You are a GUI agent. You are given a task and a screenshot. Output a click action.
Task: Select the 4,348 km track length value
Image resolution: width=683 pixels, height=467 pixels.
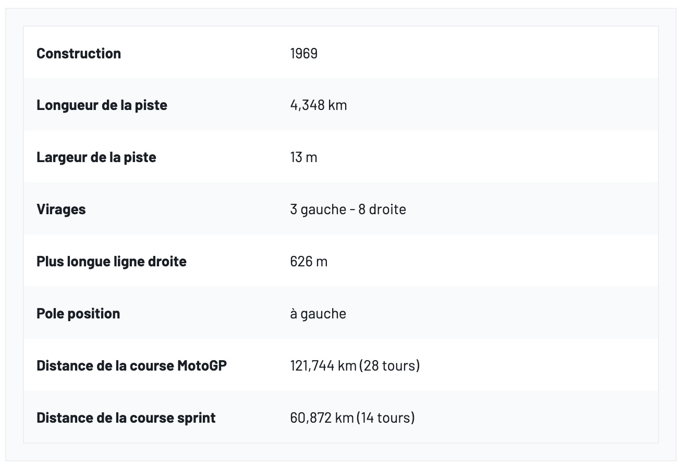pos(318,105)
